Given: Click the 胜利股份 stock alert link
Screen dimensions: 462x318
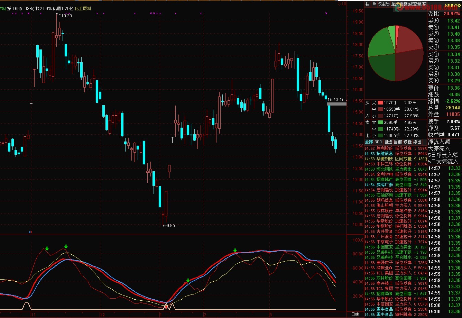Looking at the screenshot, I should (385, 148).
